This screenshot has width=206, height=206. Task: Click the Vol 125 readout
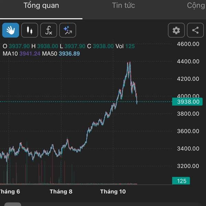tap(125, 46)
